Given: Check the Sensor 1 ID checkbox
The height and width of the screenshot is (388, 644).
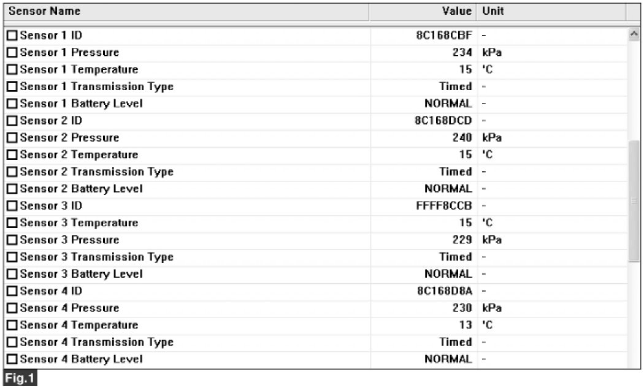Looking at the screenshot, I should pos(12,36).
